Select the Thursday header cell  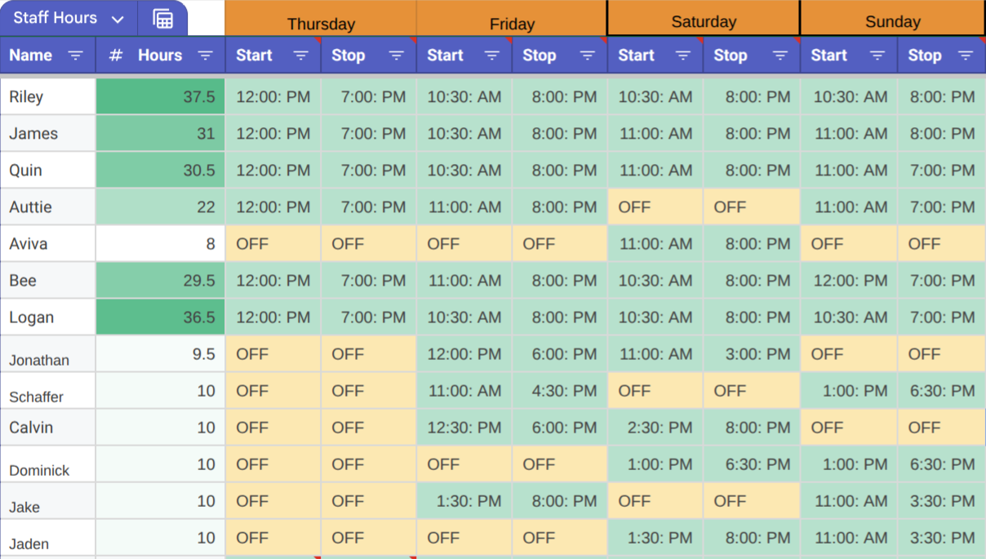click(321, 18)
